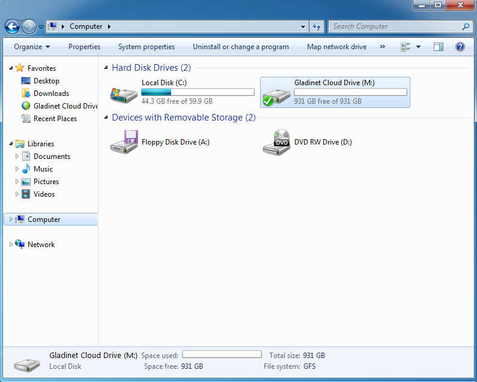The image size is (477, 382).
Task: Show additional toolbar commands chevron
Action: [x=383, y=47]
